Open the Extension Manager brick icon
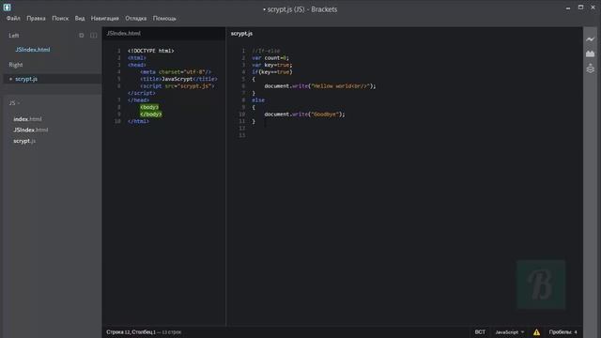 [x=591, y=54]
